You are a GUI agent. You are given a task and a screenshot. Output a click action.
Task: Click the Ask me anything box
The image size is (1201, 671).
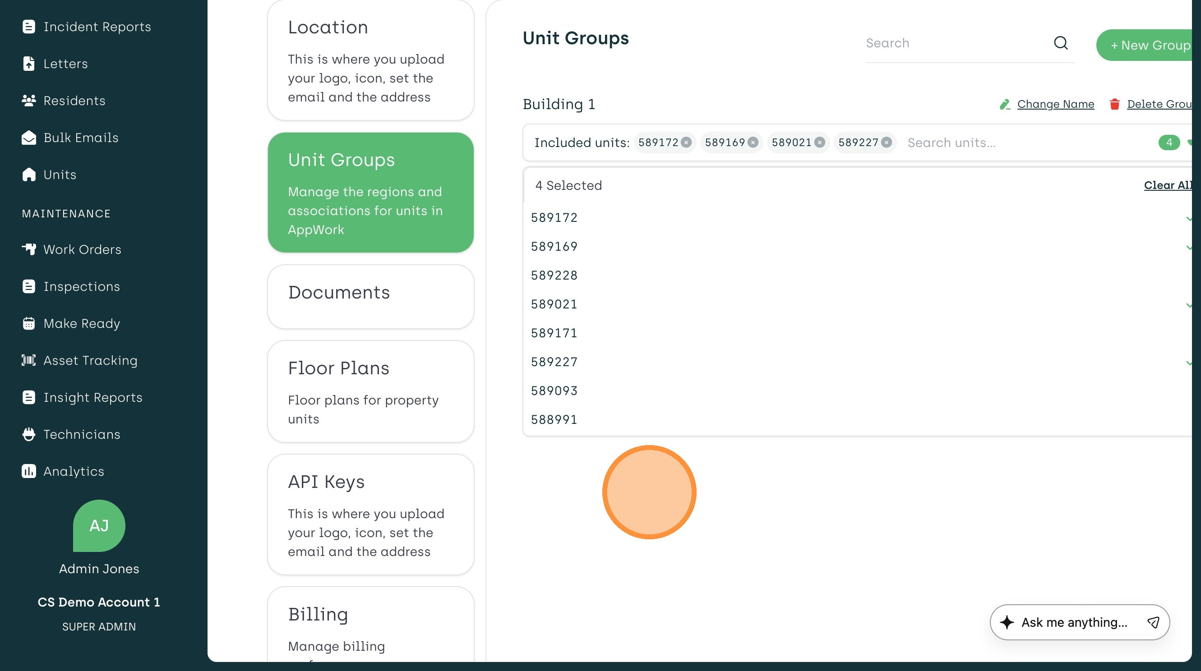point(1074,623)
